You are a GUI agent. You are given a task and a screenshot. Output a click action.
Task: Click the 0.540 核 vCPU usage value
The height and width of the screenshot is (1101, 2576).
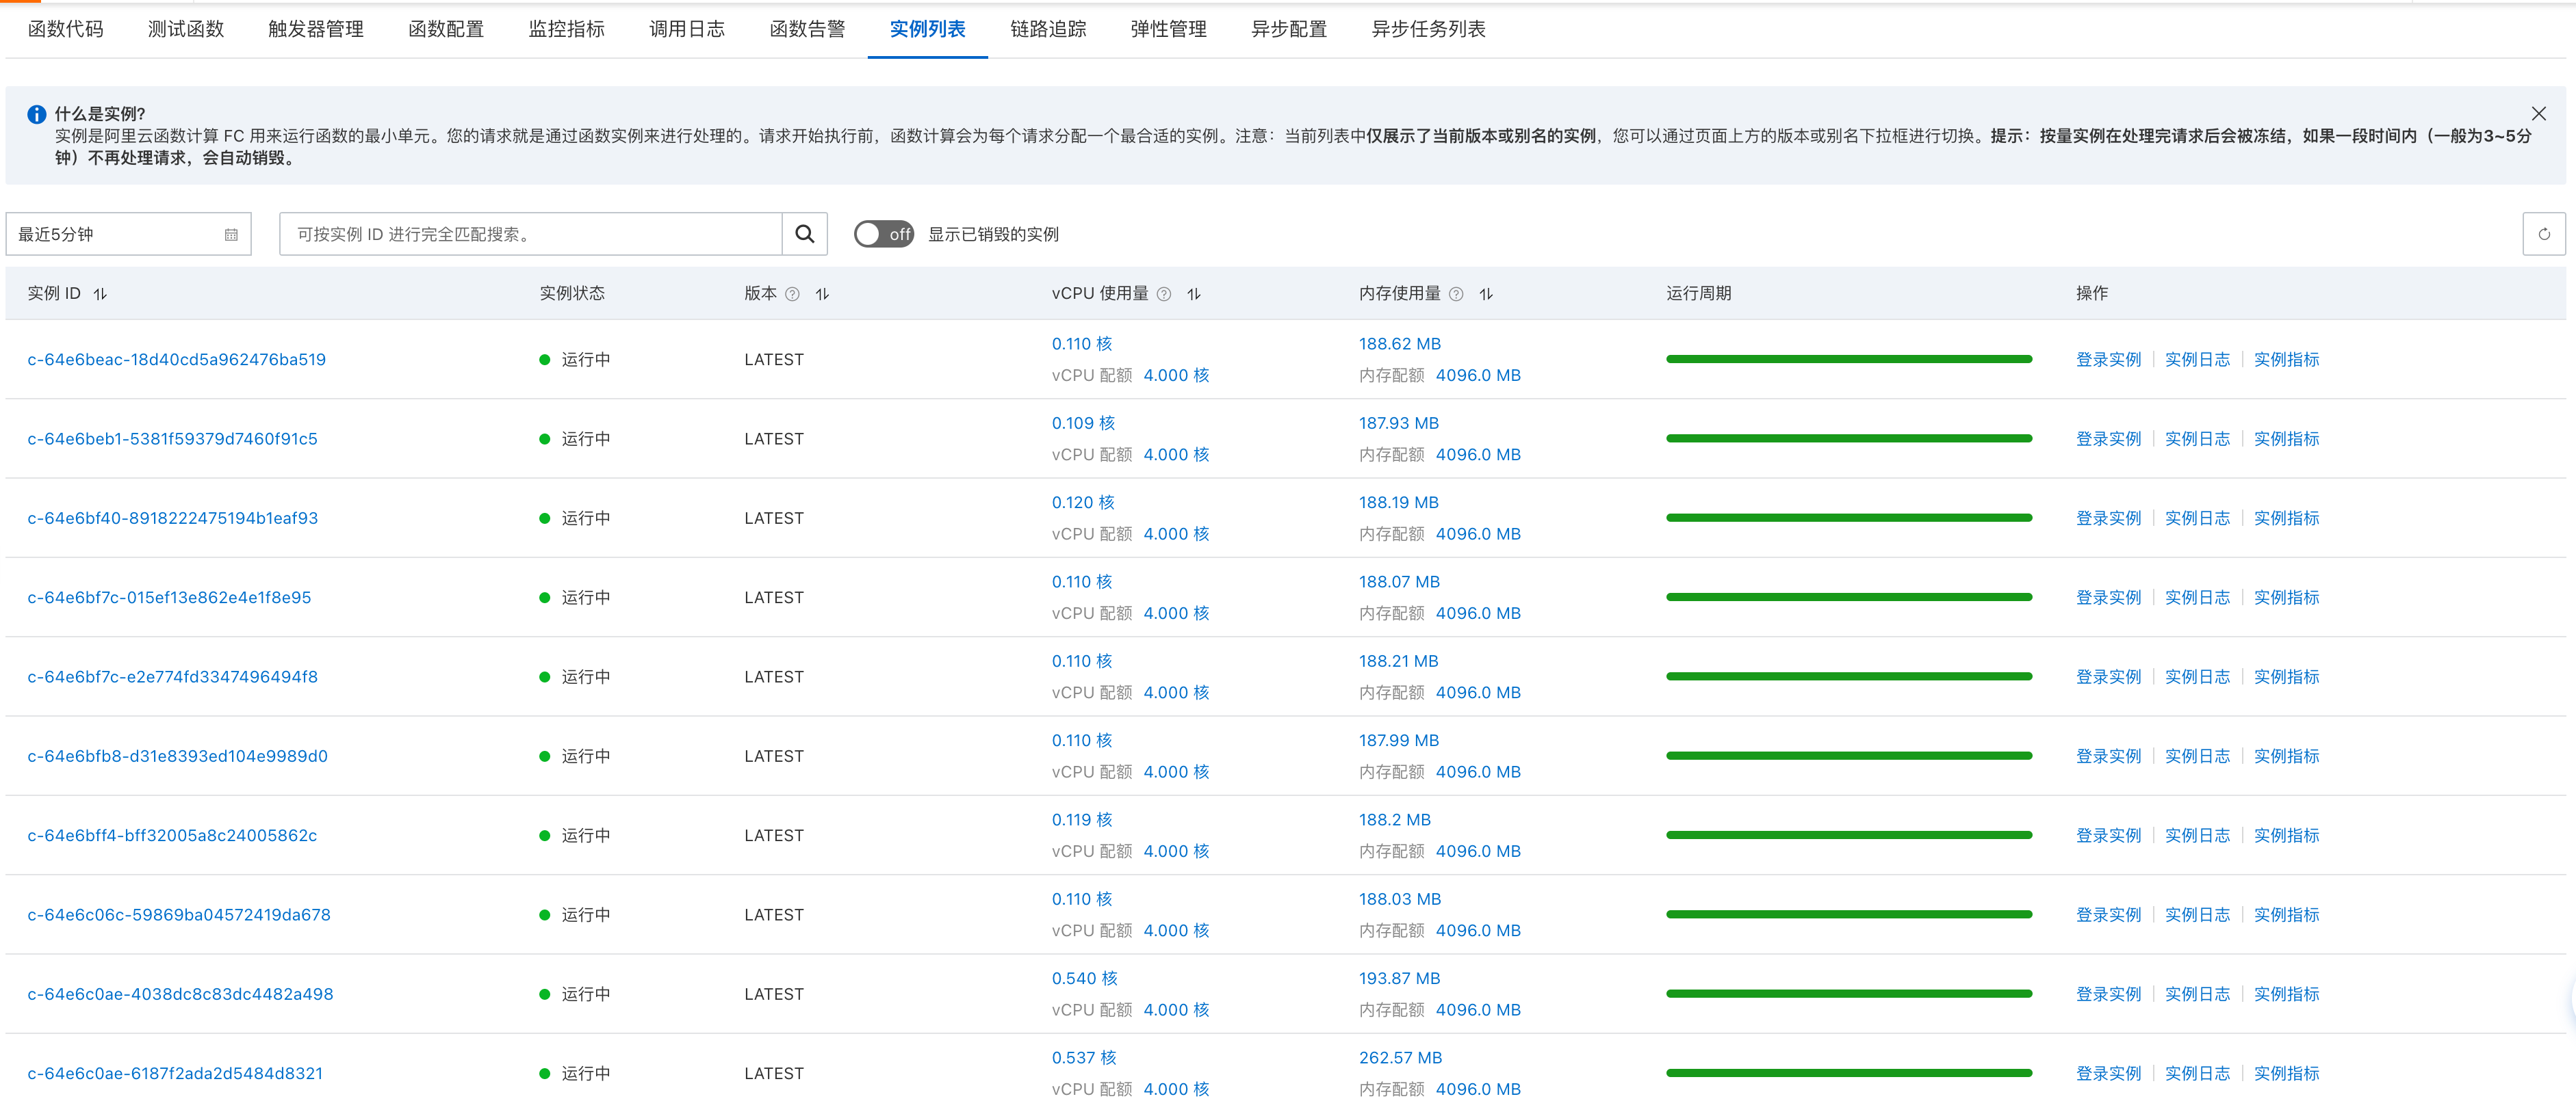[x=1084, y=978]
